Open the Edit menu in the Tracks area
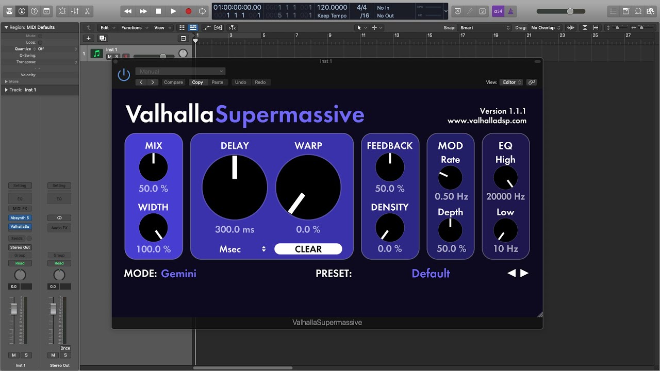This screenshot has height=371, width=660. coord(107,28)
